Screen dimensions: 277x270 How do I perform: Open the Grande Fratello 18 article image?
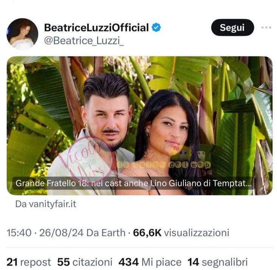click(139, 126)
